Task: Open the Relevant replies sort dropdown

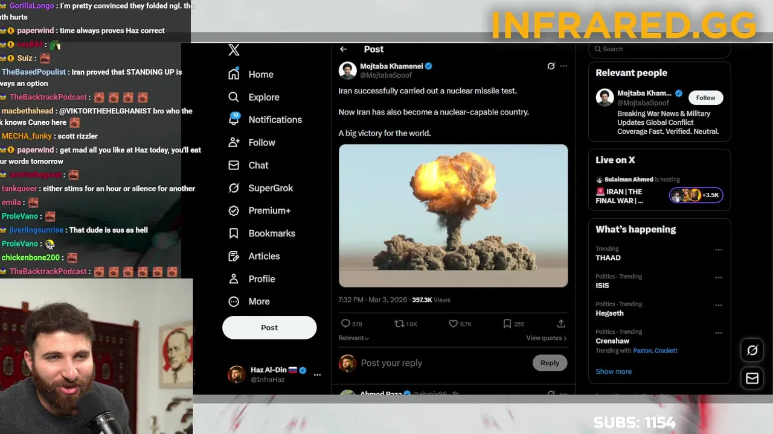Action: 353,338
